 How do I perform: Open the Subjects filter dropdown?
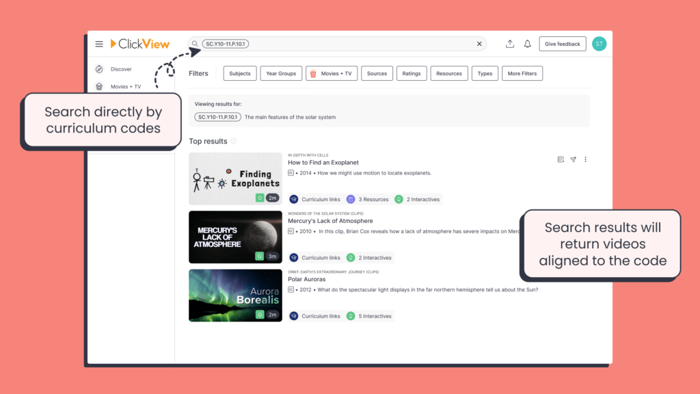click(x=239, y=73)
